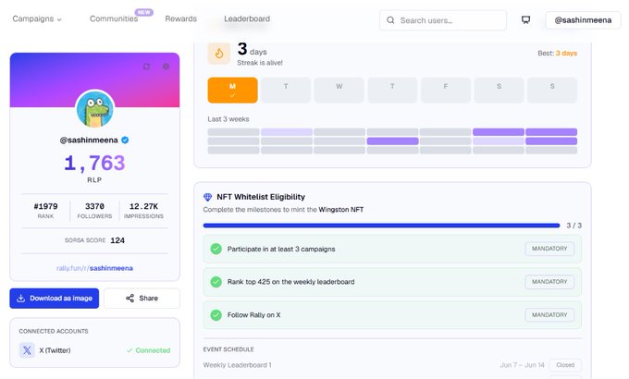The height and width of the screenshot is (379, 629).
Task: Click the Share button
Action: (x=142, y=299)
